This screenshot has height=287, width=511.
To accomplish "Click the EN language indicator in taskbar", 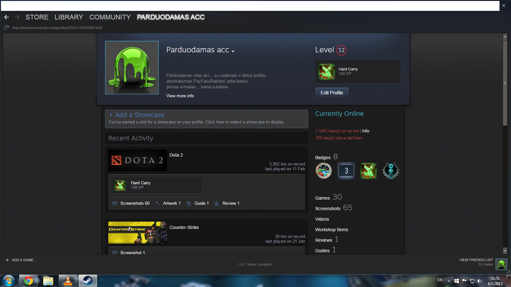I will pyautogui.click(x=440, y=280).
